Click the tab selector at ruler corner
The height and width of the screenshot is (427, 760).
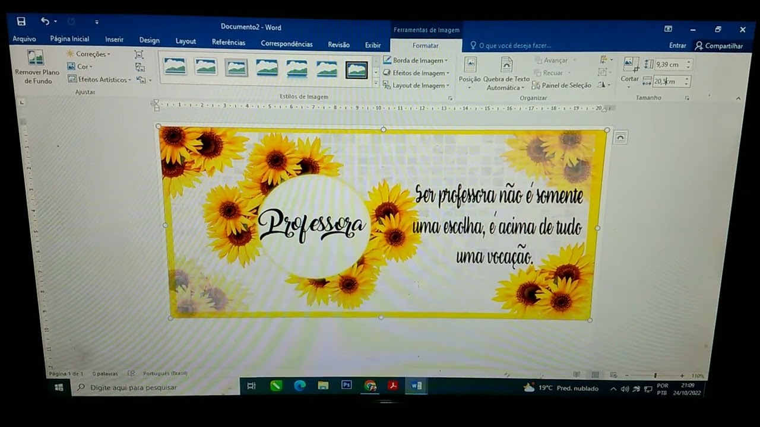point(21,103)
